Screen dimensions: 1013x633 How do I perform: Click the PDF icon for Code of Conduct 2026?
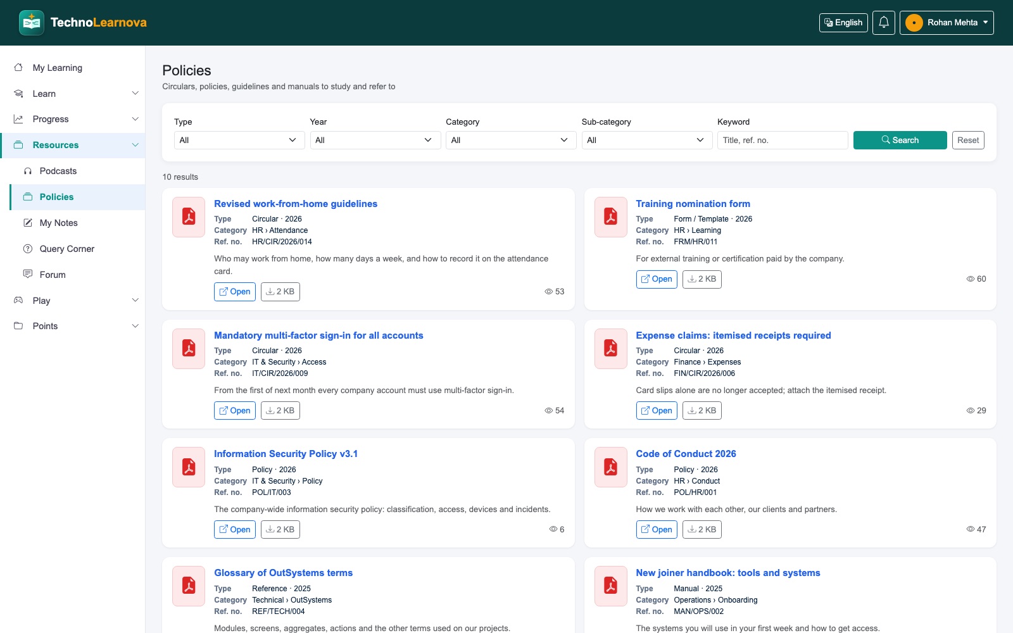pyautogui.click(x=611, y=467)
